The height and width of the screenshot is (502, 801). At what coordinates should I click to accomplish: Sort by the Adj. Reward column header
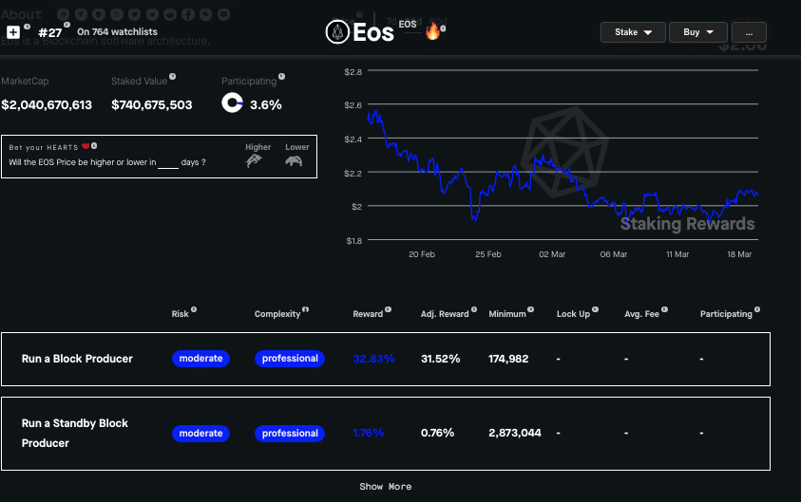point(445,314)
